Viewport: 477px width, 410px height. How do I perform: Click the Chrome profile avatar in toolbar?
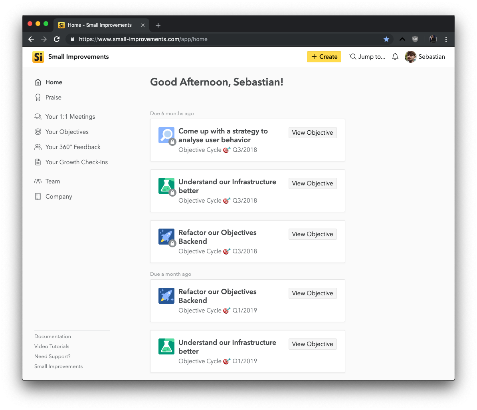click(433, 39)
